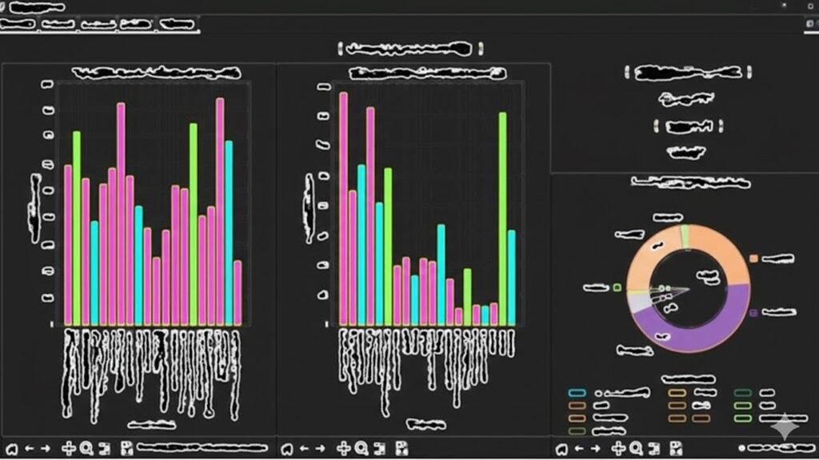Click the large bracketed heading in top-right panel
This screenshot has width=819, height=460.
pos(688,73)
